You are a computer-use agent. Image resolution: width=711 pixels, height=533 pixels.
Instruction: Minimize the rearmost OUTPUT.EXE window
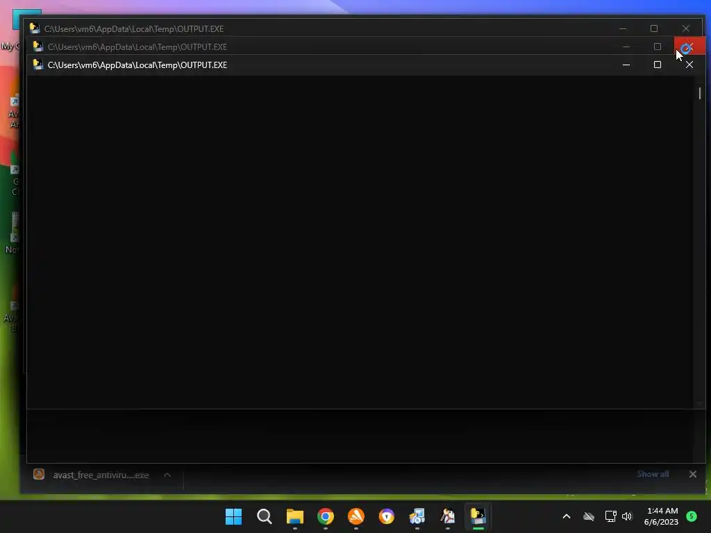coord(623,28)
